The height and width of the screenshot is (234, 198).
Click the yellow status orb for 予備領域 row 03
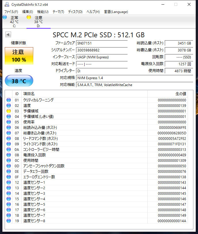click(9, 111)
